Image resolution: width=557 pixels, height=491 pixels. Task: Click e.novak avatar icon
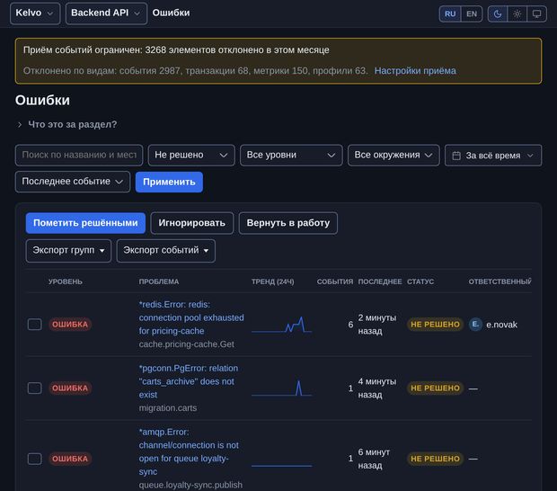coord(475,325)
